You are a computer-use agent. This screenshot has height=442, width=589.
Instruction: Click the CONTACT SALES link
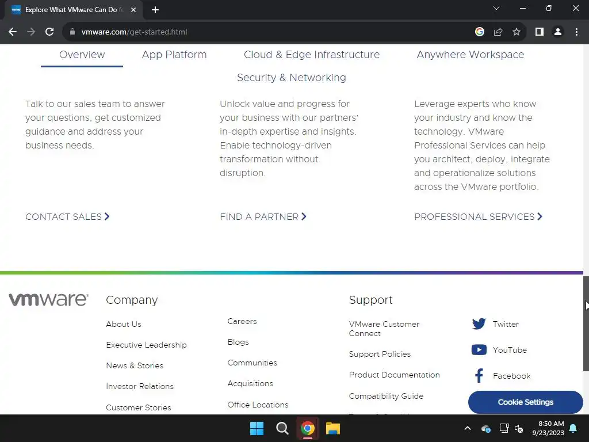coord(68,216)
